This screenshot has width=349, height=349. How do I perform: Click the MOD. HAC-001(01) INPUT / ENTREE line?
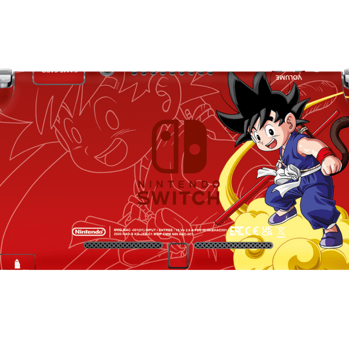[170, 230]
